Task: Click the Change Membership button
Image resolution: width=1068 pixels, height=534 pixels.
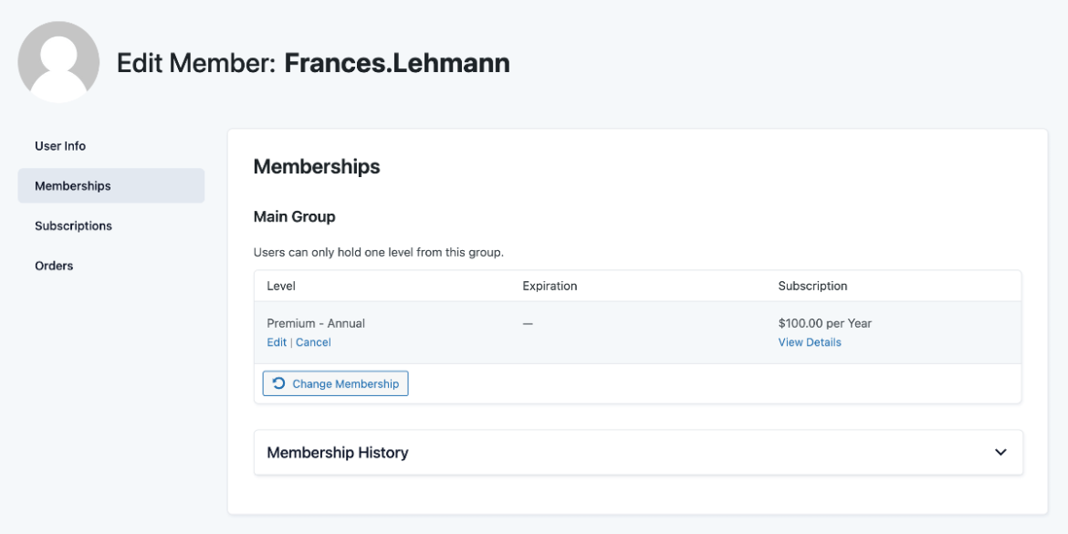Action: point(335,382)
